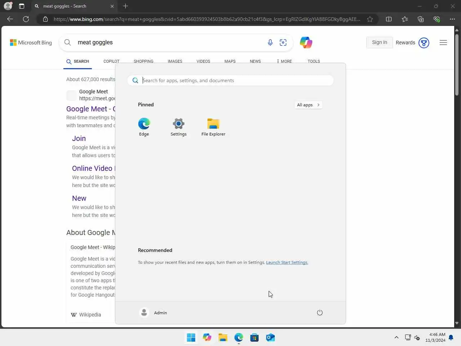The height and width of the screenshot is (346, 461).
Task: Click the page's vertical scrollbar thumb
Action: pyautogui.click(x=457, y=65)
